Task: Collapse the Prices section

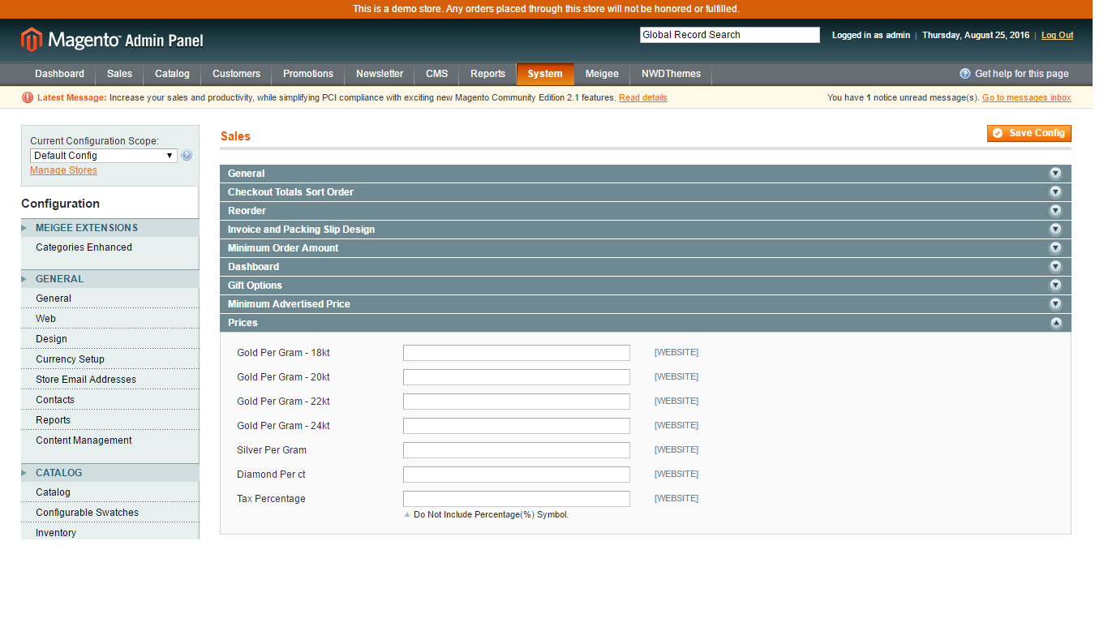Action: tap(1055, 322)
